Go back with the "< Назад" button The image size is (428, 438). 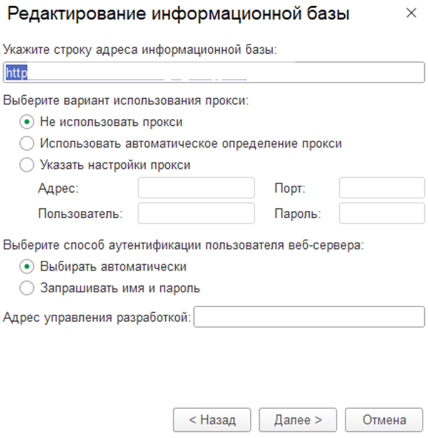point(211,420)
